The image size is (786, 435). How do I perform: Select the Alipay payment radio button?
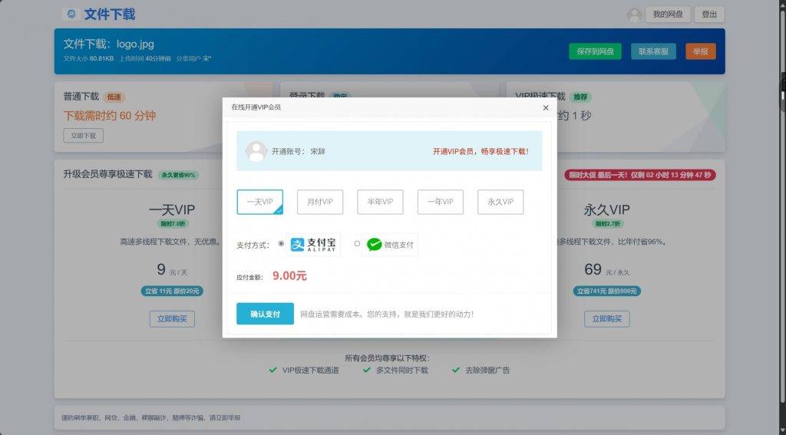(281, 243)
